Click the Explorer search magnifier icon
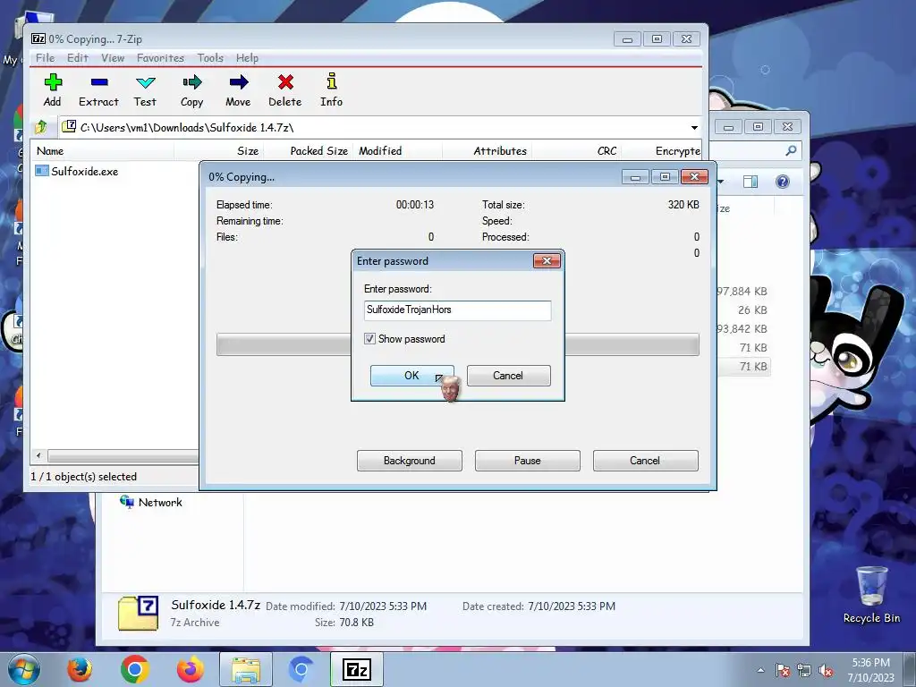916x687 pixels. [791, 150]
